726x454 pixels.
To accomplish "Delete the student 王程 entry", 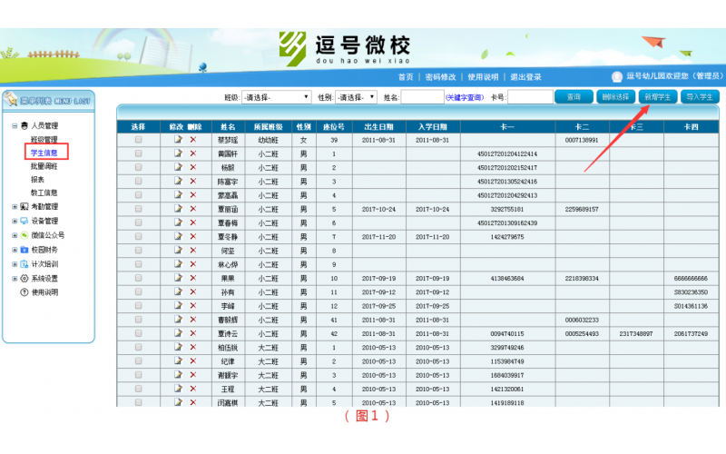I will point(193,389).
